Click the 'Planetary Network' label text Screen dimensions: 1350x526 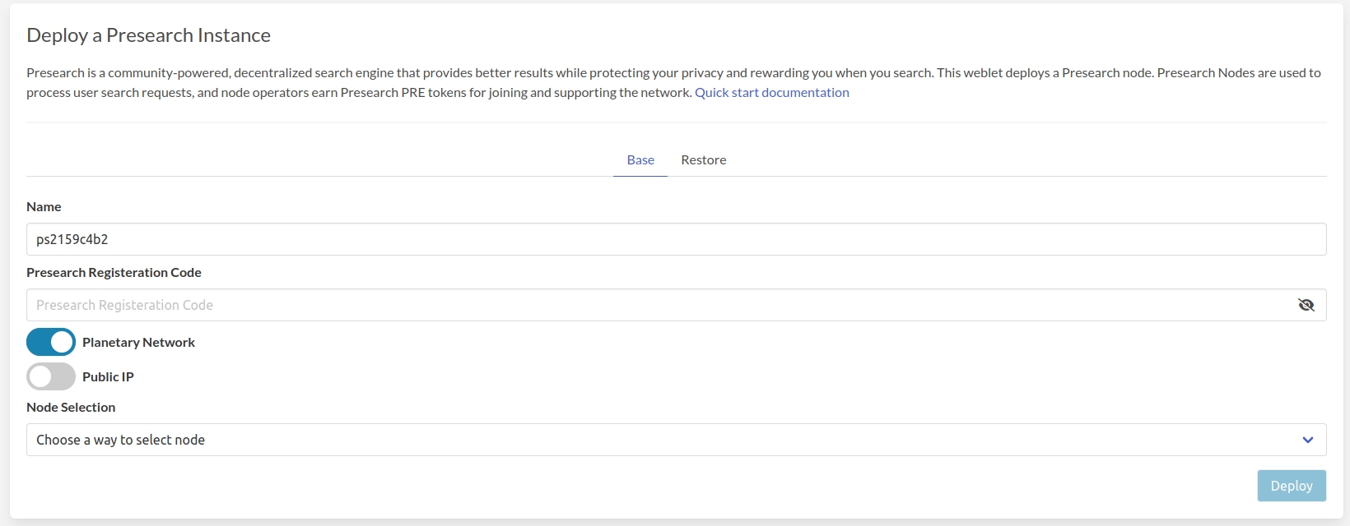tap(138, 342)
